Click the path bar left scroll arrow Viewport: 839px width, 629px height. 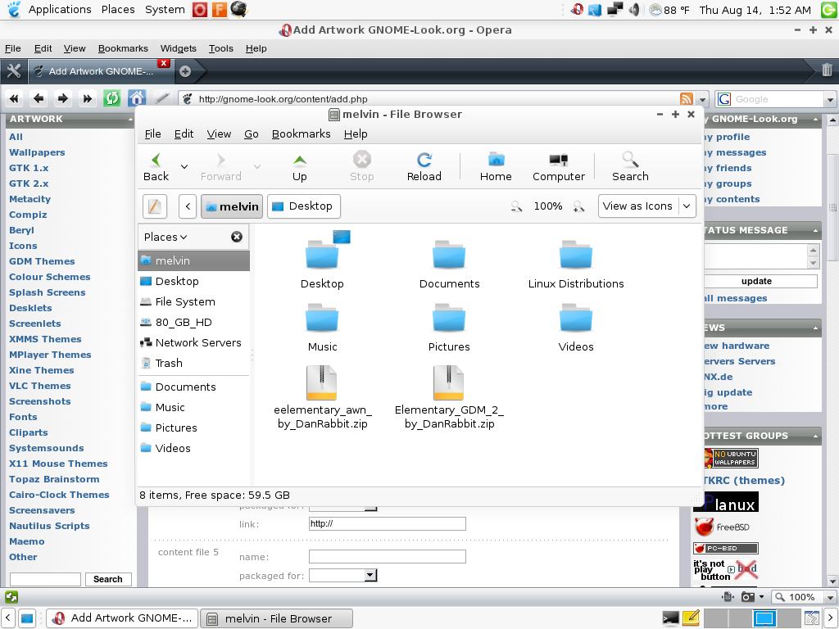(188, 206)
